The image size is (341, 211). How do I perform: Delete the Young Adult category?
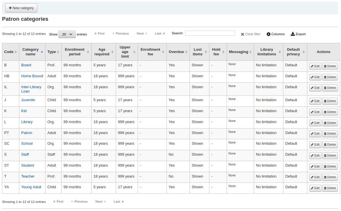[330, 188]
